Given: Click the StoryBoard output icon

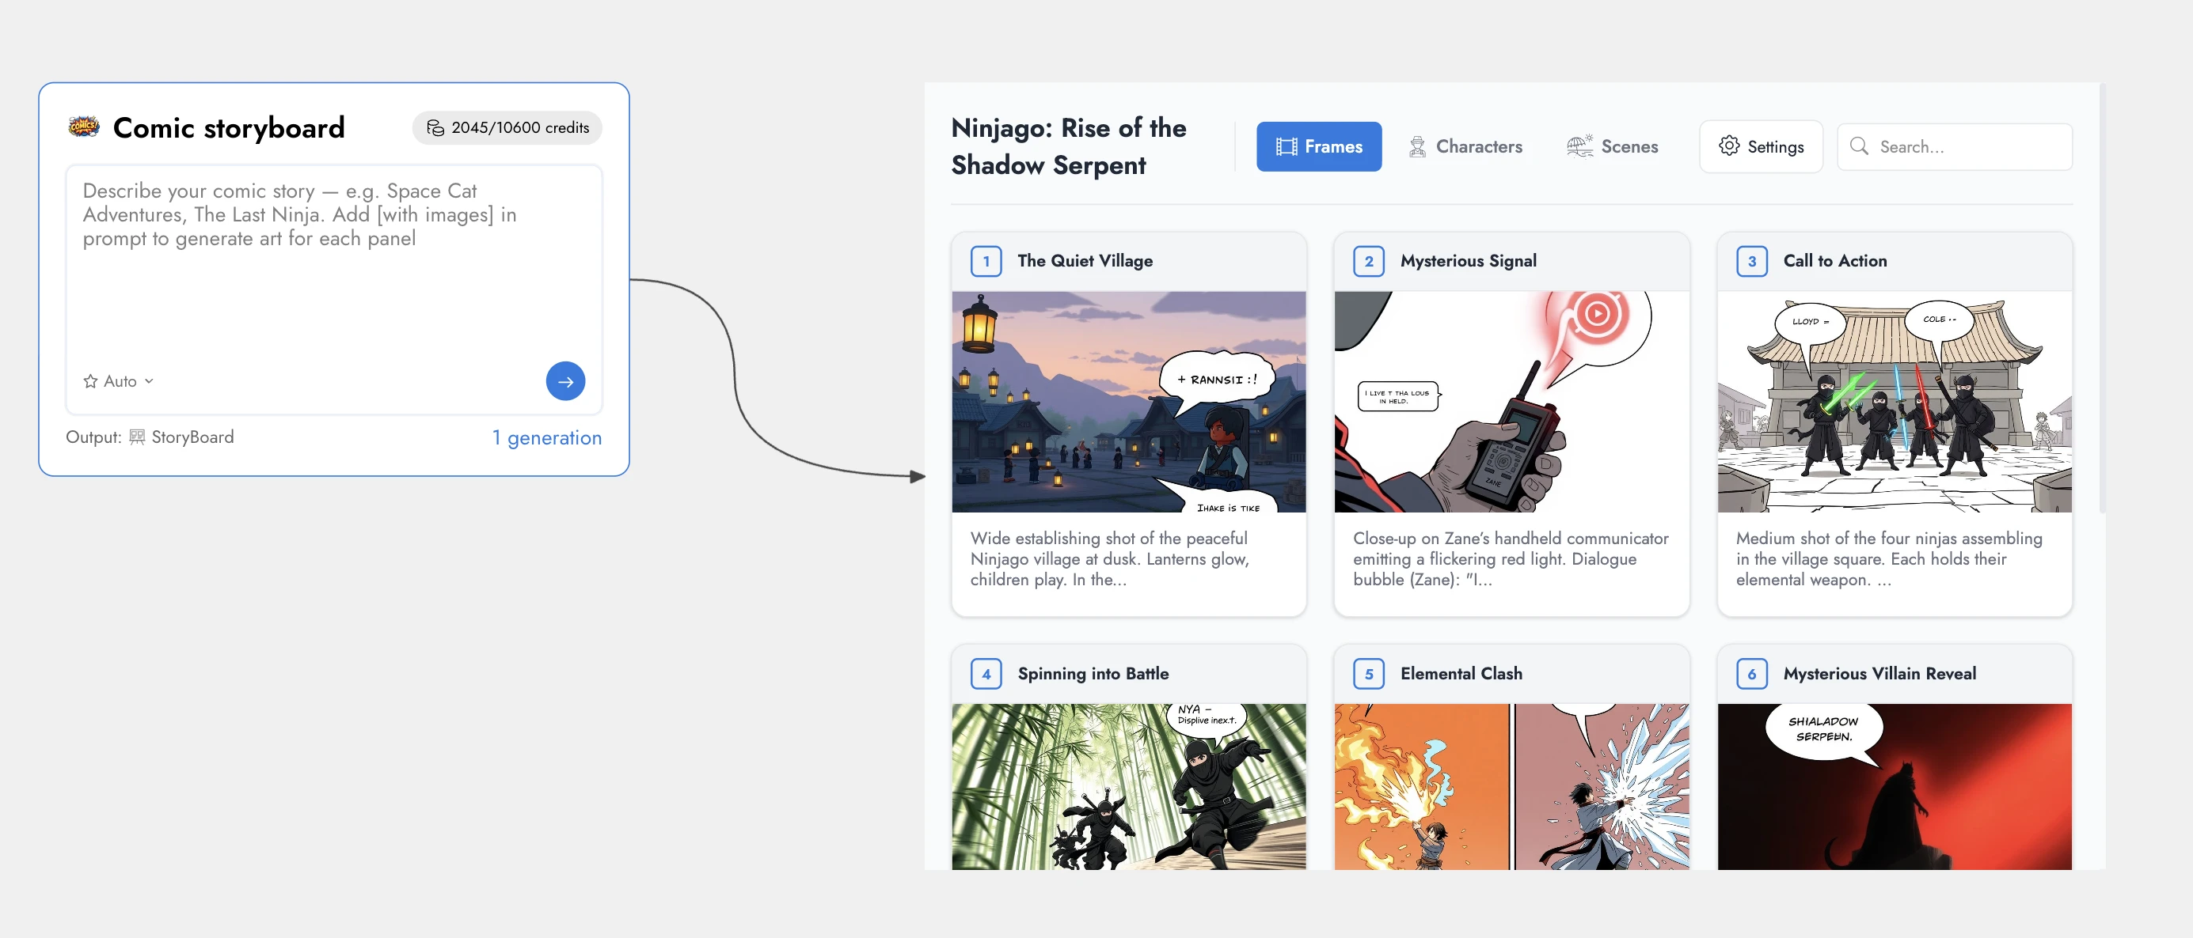Looking at the screenshot, I should (x=137, y=437).
